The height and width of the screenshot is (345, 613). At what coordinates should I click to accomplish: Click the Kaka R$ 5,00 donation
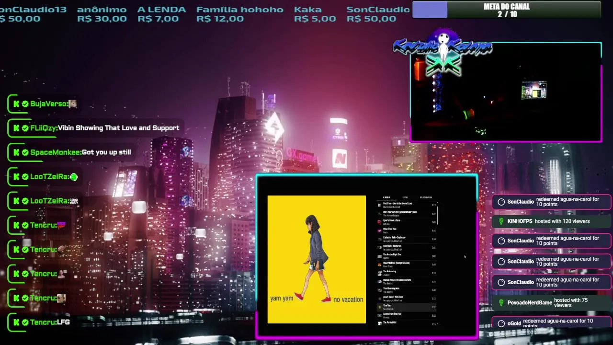[315, 14]
